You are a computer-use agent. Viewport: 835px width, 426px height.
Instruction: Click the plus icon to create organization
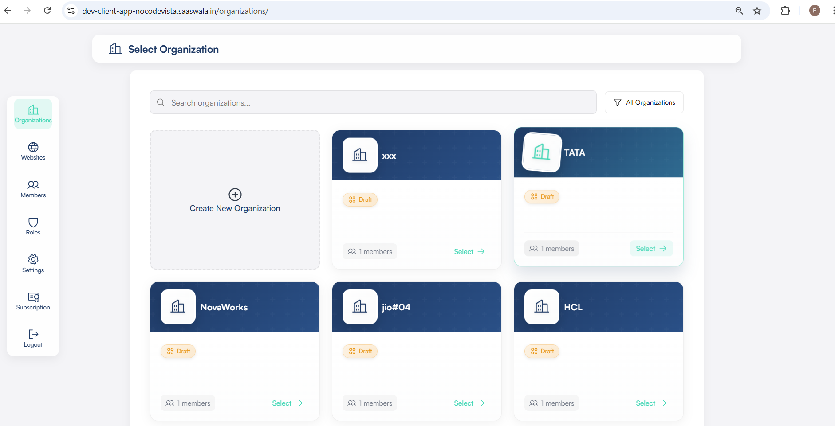(235, 195)
